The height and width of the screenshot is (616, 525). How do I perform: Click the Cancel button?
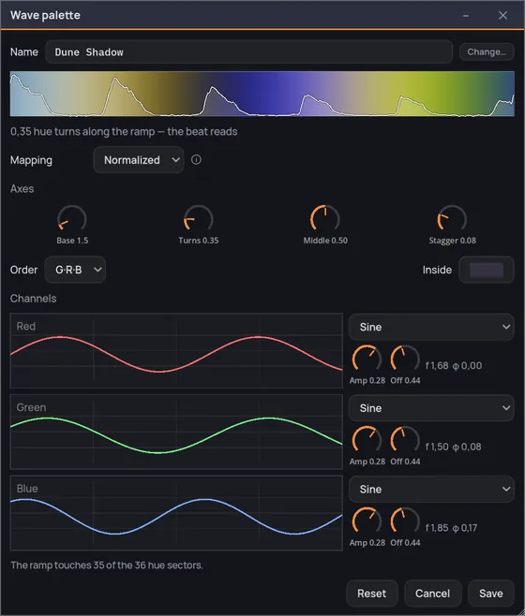(433, 594)
